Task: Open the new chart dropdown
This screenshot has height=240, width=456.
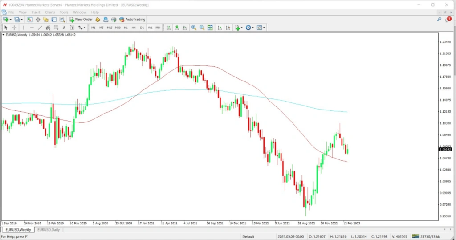Action: [7, 20]
